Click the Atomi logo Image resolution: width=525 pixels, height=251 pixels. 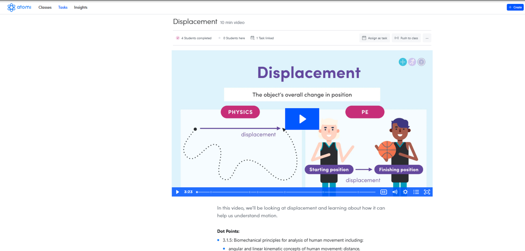pos(19,7)
